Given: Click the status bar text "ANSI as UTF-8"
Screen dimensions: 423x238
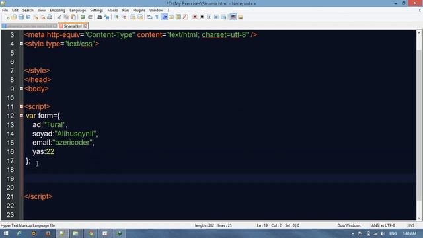Looking at the screenshot, I should click(x=383, y=225).
